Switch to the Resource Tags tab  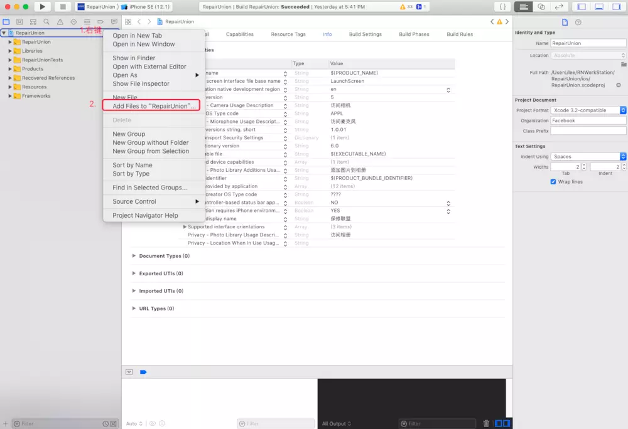[x=288, y=34]
